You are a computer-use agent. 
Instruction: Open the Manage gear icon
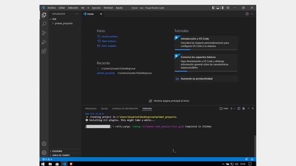[x=44, y=153]
